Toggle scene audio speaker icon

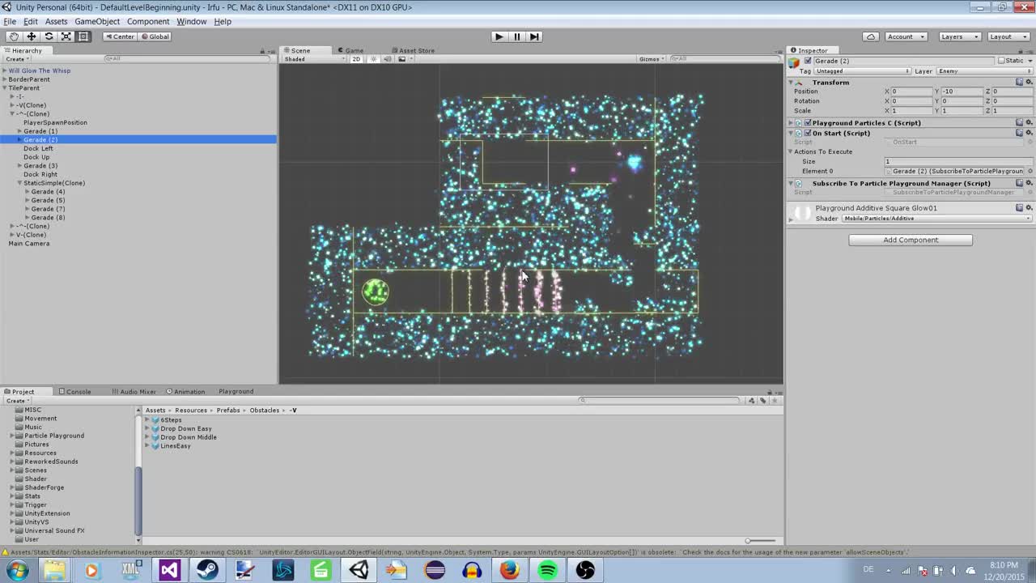[387, 59]
